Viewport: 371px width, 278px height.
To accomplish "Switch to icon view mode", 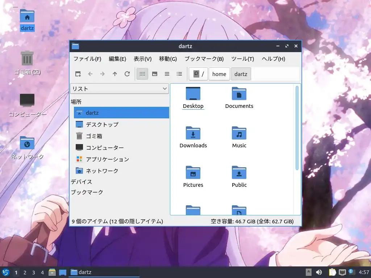I will (x=142, y=74).
